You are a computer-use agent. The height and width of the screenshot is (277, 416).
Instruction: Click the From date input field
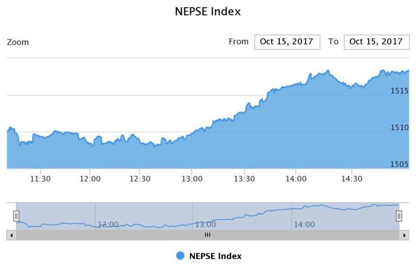click(x=287, y=42)
